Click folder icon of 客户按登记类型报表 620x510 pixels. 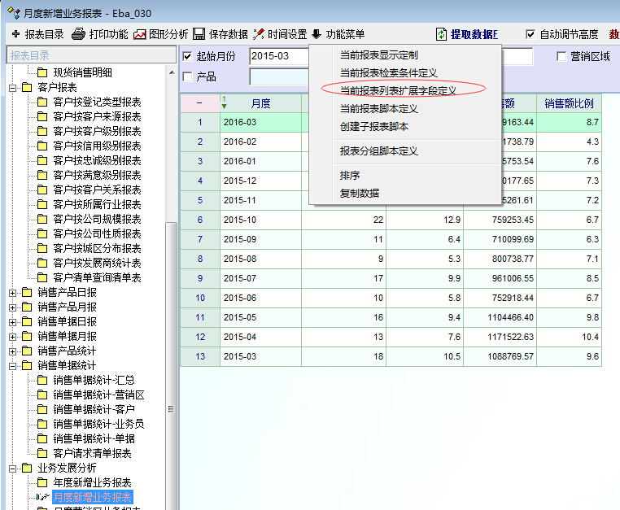(42, 102)
